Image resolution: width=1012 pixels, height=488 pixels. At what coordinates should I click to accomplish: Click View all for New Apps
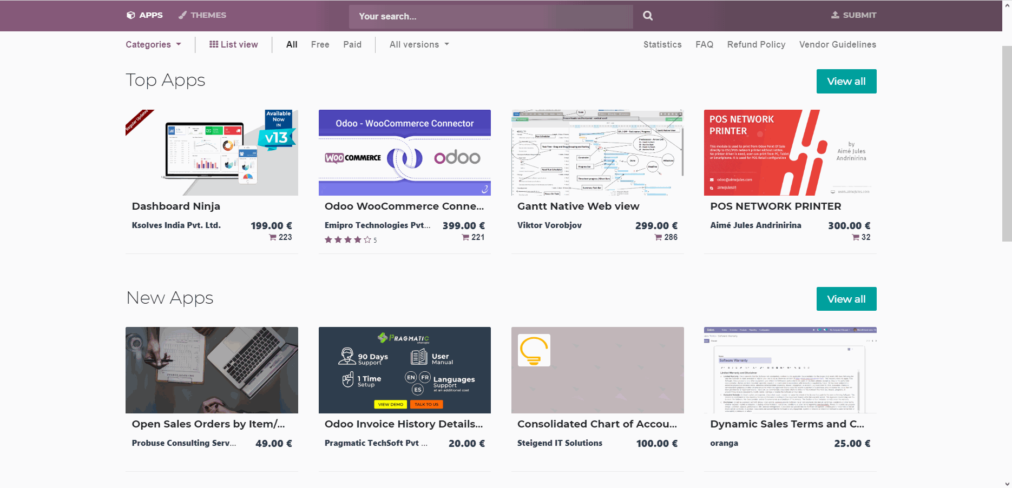point(846,299)
